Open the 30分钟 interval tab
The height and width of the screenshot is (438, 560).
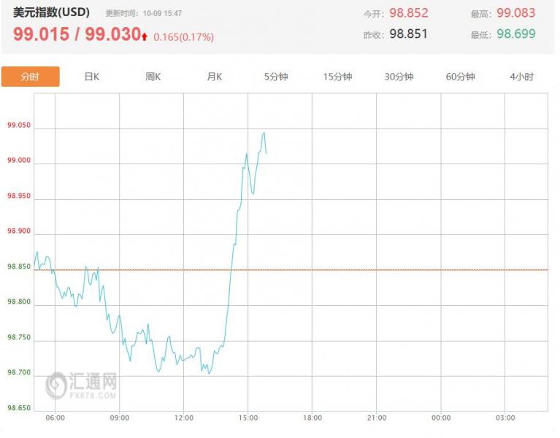pos(399,77)
